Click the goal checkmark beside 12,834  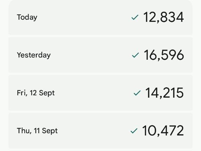click(135, 17)
